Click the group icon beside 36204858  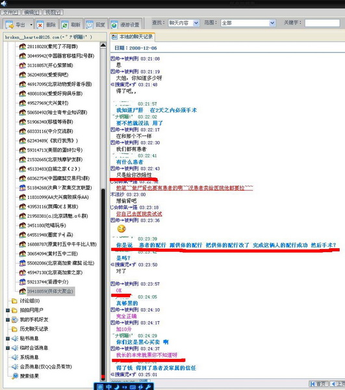point(22,75)
